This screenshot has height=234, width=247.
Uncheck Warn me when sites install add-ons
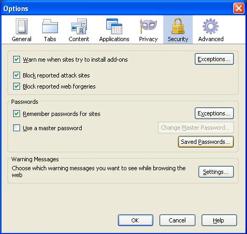pos(16,60)
